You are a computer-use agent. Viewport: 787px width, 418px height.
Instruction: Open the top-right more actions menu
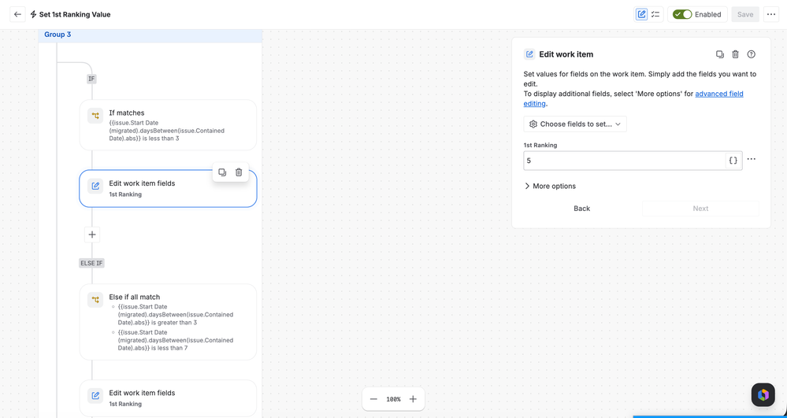(x=771, y=14)
